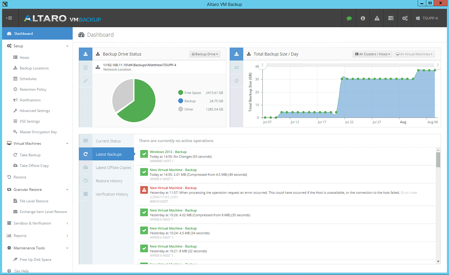Click the left range slider handle on chart
449x275 pixels.
pyautogui.click(x=262, y=65)
